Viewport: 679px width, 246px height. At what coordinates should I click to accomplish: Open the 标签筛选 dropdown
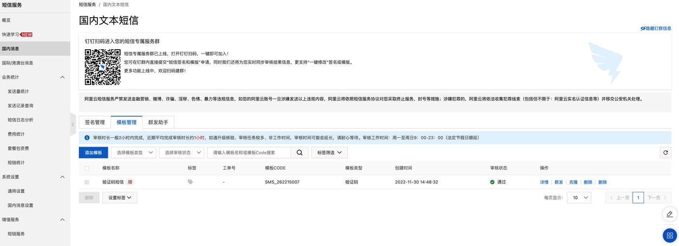330,153
